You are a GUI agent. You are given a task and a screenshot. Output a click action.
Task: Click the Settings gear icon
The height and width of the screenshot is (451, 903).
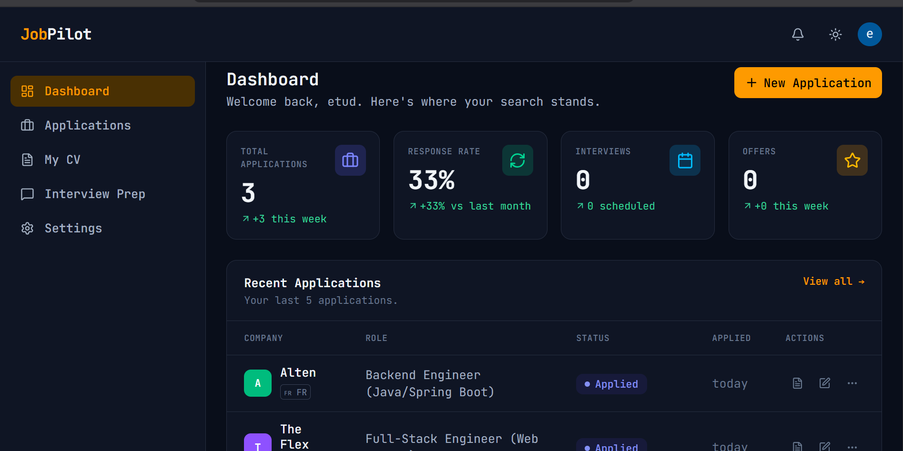[27, 228]
